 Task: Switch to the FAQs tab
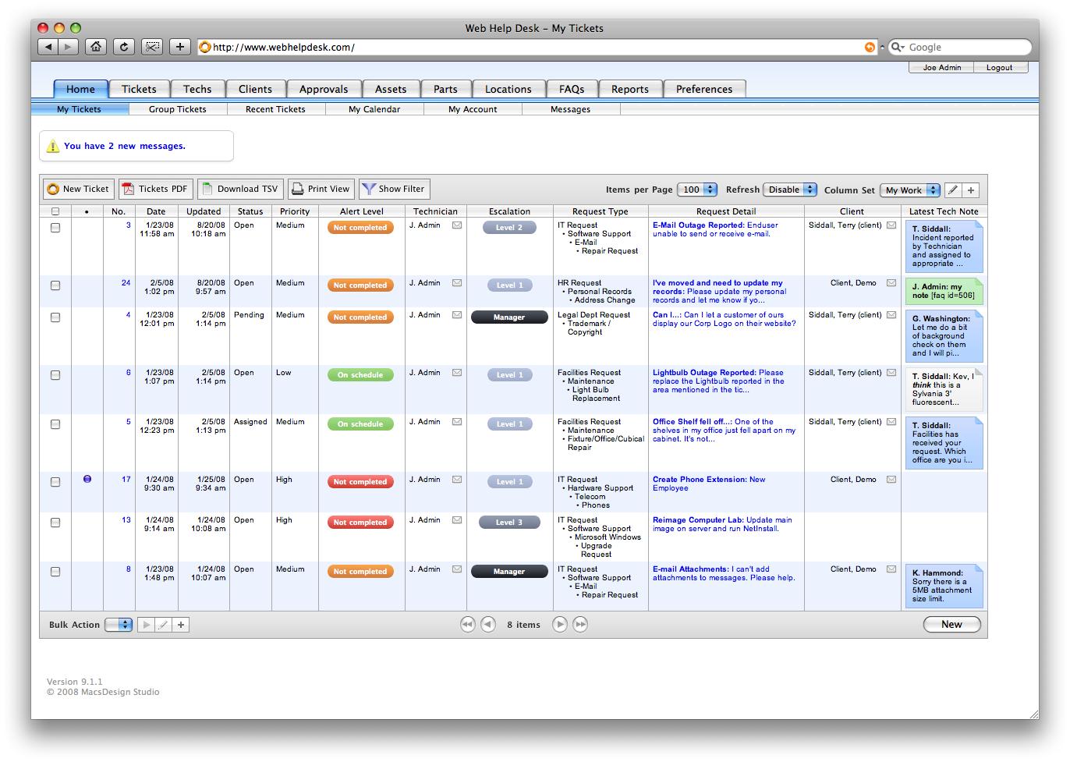[572, 89]
